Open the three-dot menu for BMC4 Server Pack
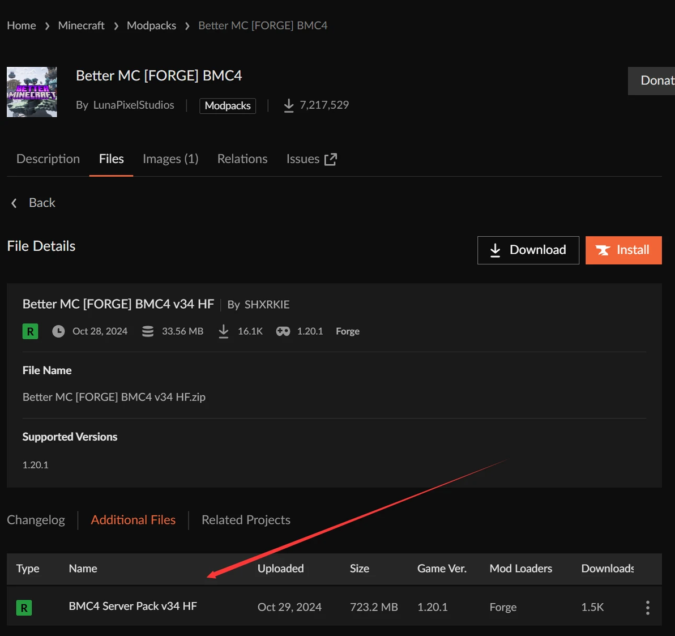The image size is (675, 636). point(647,608)
